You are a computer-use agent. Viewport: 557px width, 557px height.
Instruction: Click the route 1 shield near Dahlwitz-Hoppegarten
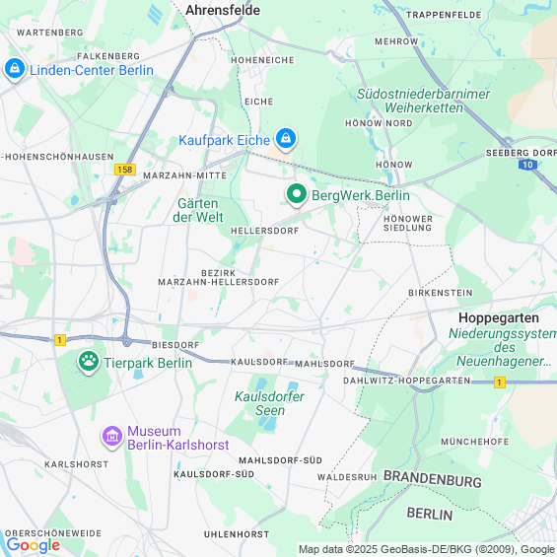tap(500, 383)
